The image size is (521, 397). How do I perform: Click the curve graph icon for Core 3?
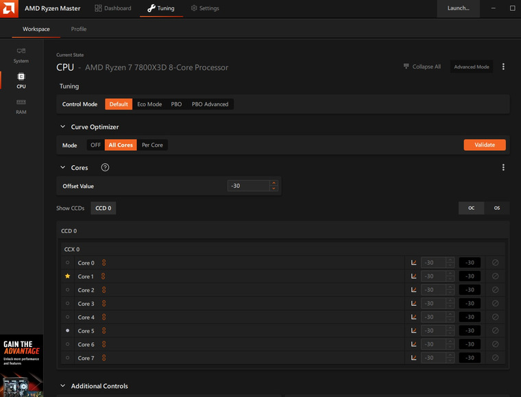pyautogui.click(x=413, y=303)
